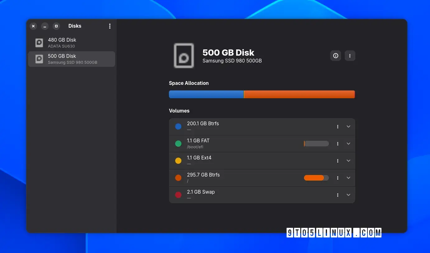This screenshot has width=430, height=253.
Task: Click the green dot of 1.1 GB FAT
Action: click(178, 144)
